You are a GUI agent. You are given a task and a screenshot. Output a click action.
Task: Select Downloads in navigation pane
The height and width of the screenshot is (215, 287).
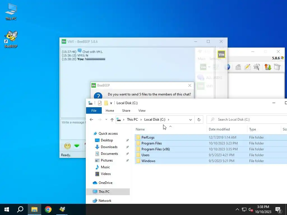coord(109,147)
